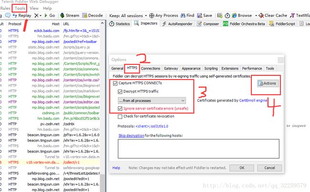Close the Options dialog
This screenshot has width=310, height=192.
coord(280,60)
